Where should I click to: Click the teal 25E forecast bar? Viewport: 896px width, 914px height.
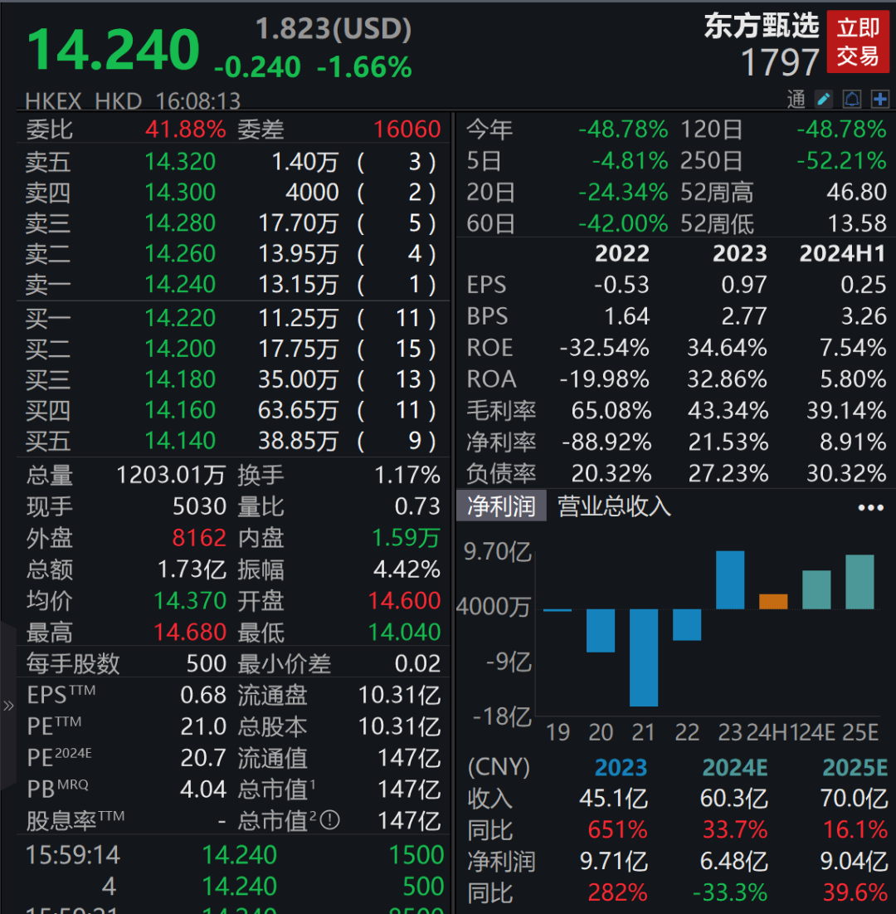(x=859, y=582)
